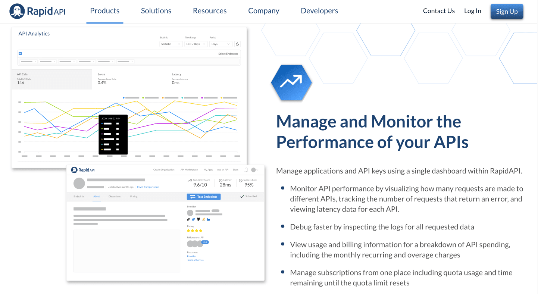Click the Travel, Transportation category link
This screenshot has height=294, width=538.
pos(148,187)
